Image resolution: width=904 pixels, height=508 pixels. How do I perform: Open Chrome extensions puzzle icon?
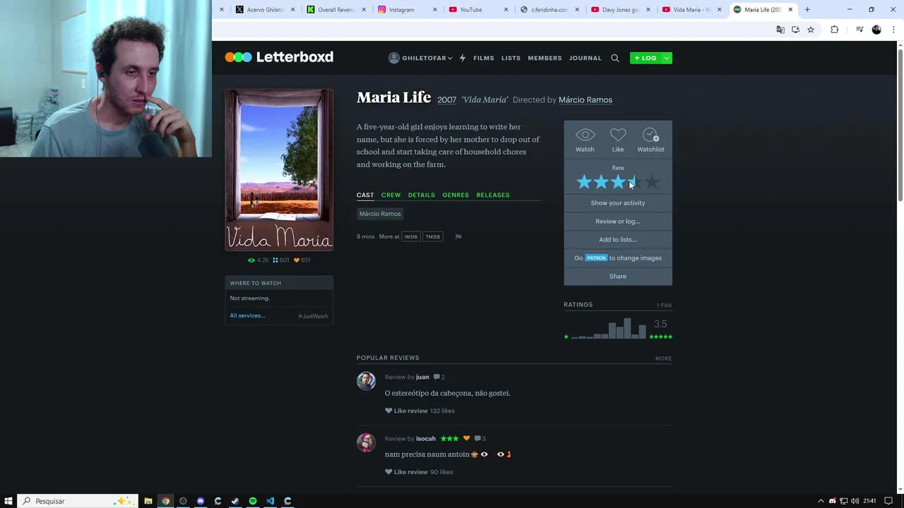click(x=834, y=30)
